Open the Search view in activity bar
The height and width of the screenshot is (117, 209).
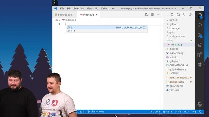(x=200, y=25)
